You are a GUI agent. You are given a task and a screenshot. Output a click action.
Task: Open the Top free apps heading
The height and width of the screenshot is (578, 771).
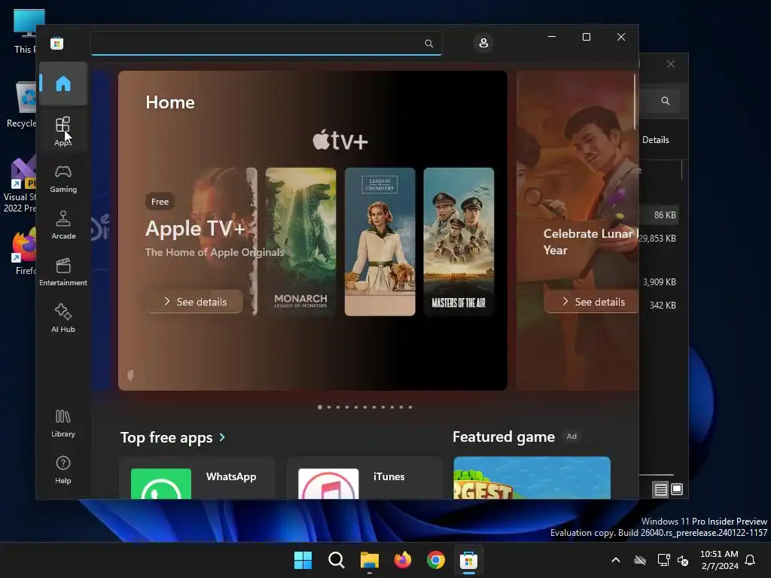166,437
